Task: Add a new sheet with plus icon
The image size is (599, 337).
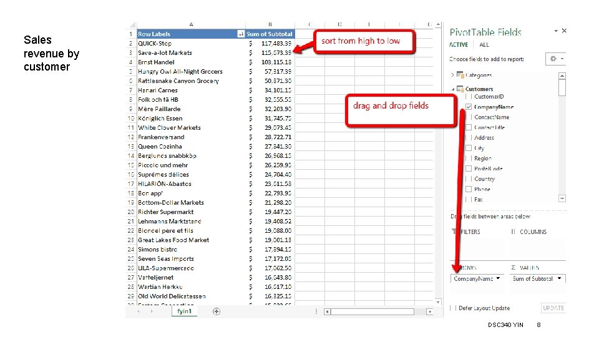Action: 217,311
